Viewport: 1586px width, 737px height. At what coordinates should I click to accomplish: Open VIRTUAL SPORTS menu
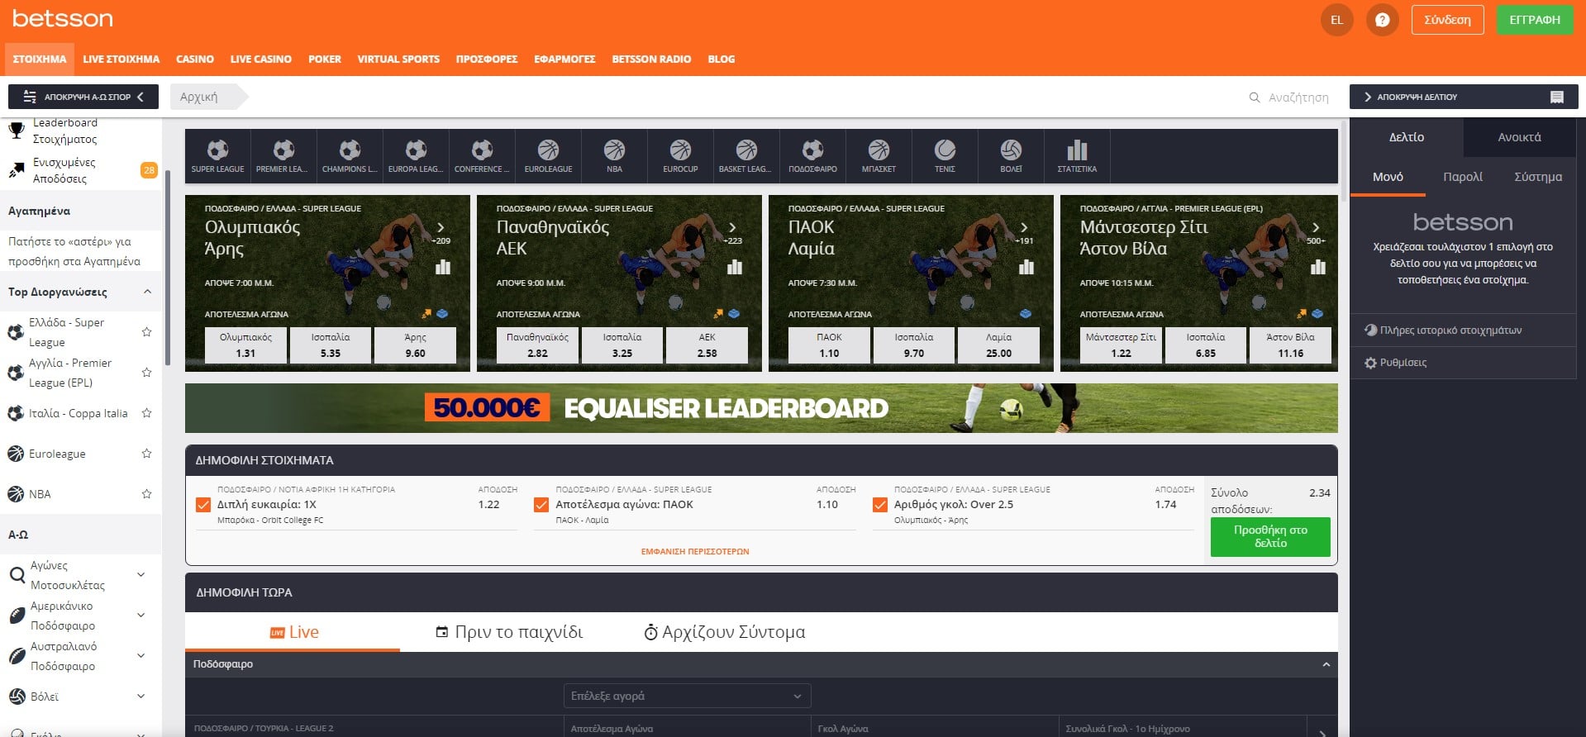(398, 59)
